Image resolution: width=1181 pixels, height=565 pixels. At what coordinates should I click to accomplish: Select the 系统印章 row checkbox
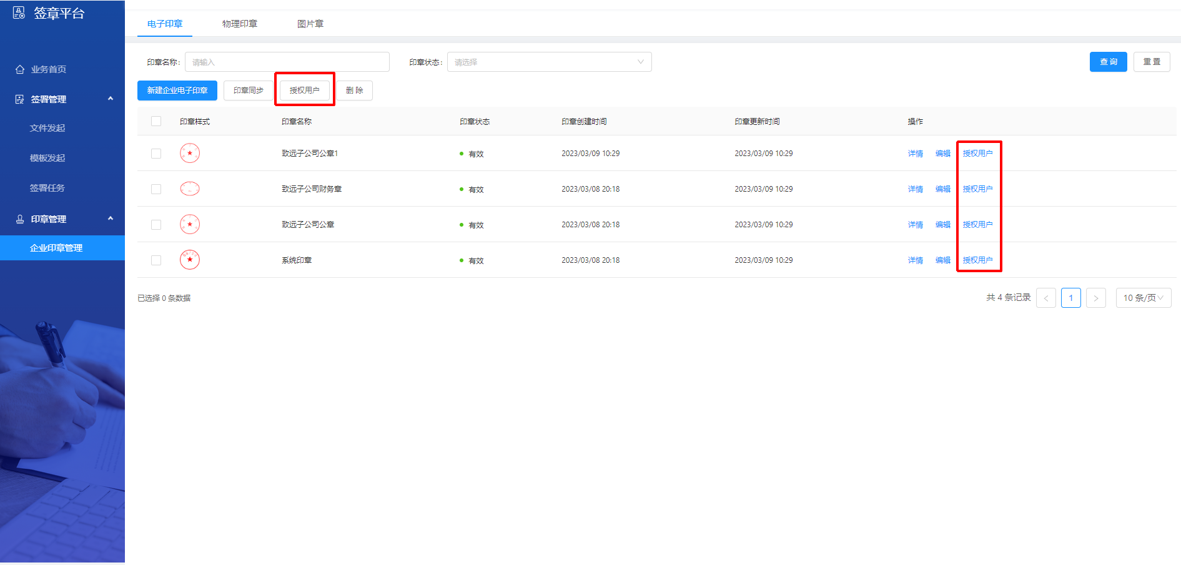156,260
